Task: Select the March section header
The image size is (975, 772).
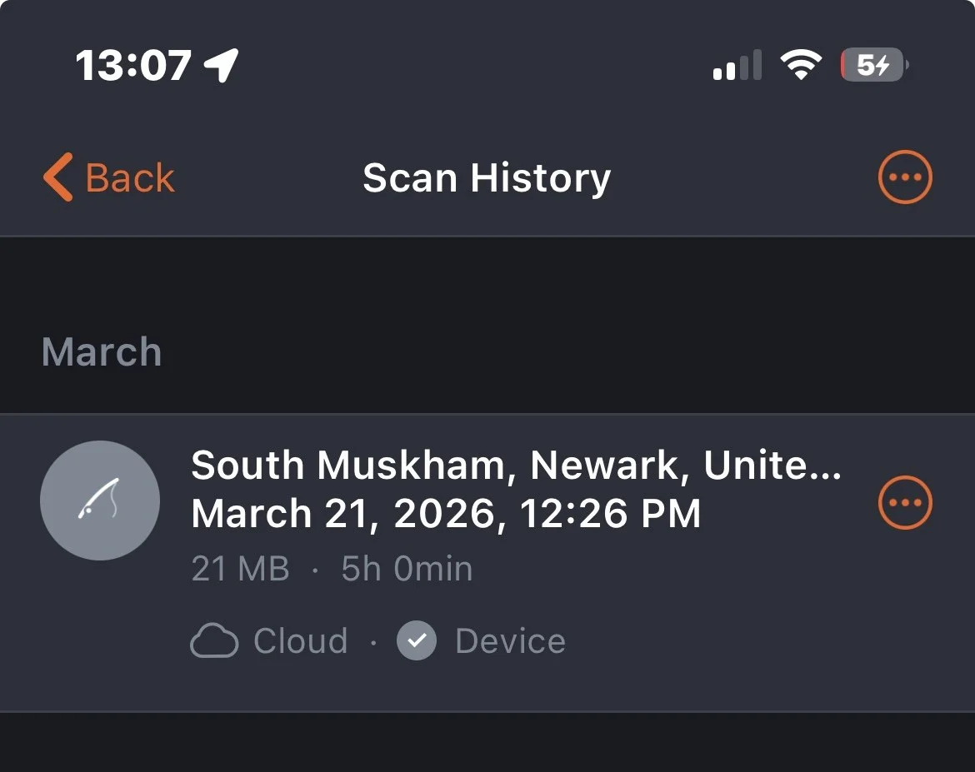Action: tap(102, 352)
